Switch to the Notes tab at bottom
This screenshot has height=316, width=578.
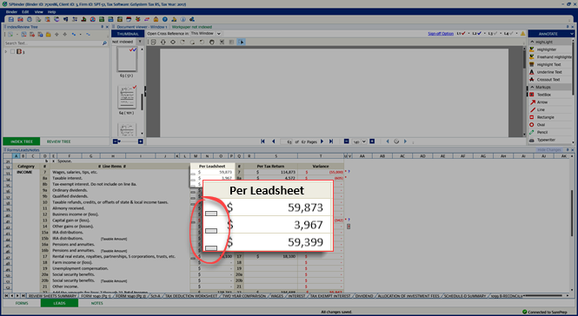(97, 303)
